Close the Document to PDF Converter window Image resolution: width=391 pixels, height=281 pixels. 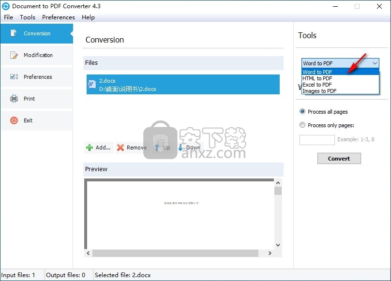pos(379,6)
